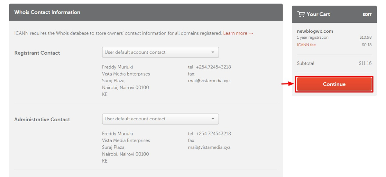
Task: Click the Continue button
Action: [x=334, y=84]
